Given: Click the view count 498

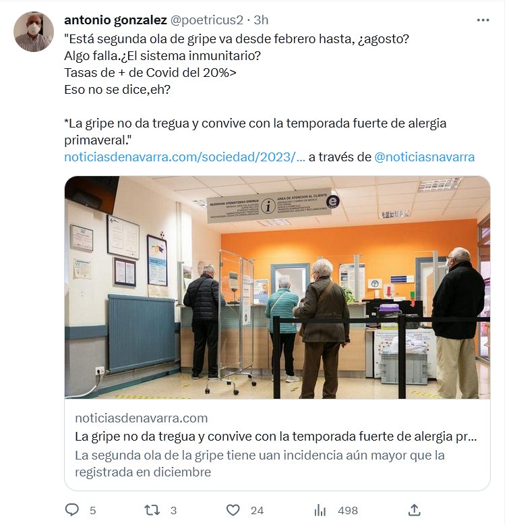Looking at the screenshot, I should tap(348, 511).
